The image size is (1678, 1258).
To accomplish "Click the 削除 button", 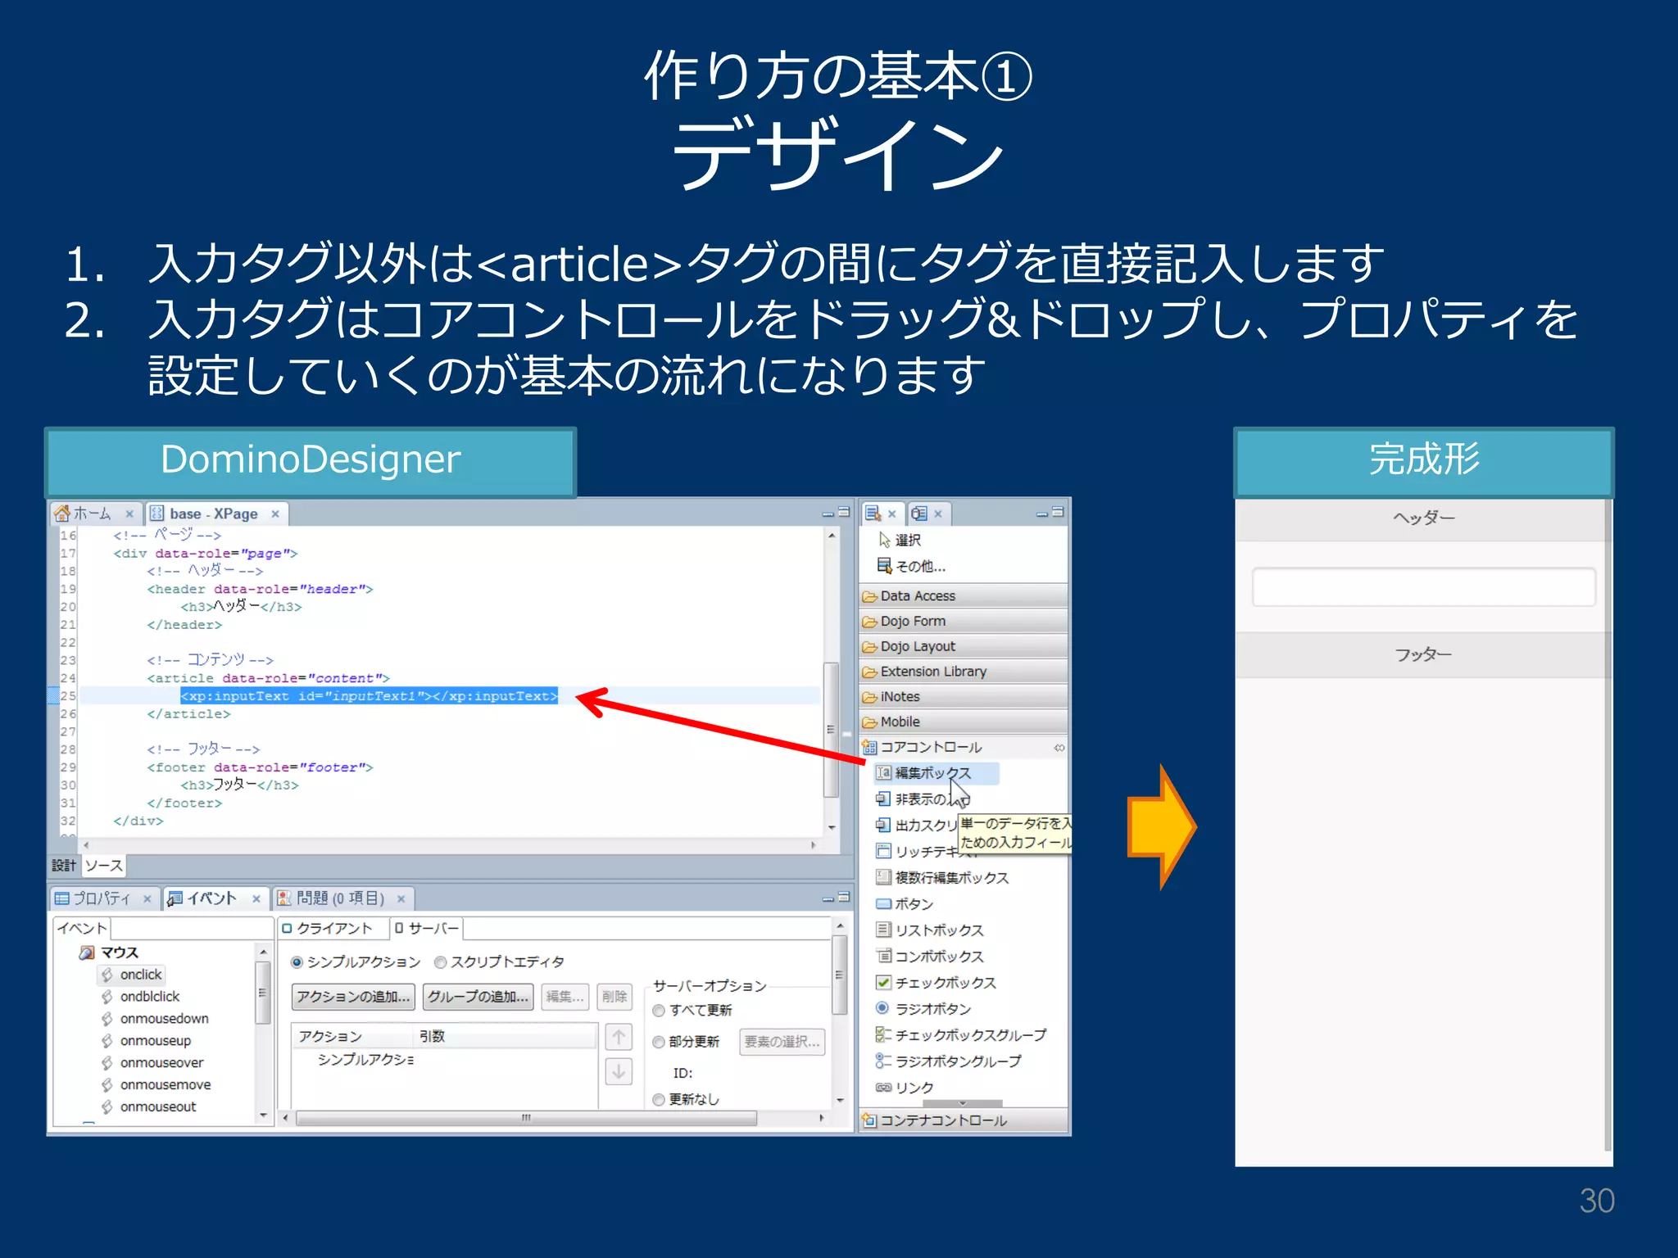I will (614, 997).
